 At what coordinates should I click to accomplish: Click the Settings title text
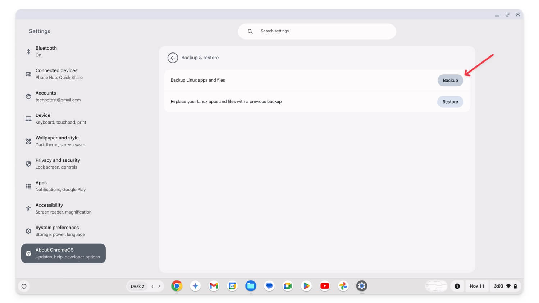[40, 31]
